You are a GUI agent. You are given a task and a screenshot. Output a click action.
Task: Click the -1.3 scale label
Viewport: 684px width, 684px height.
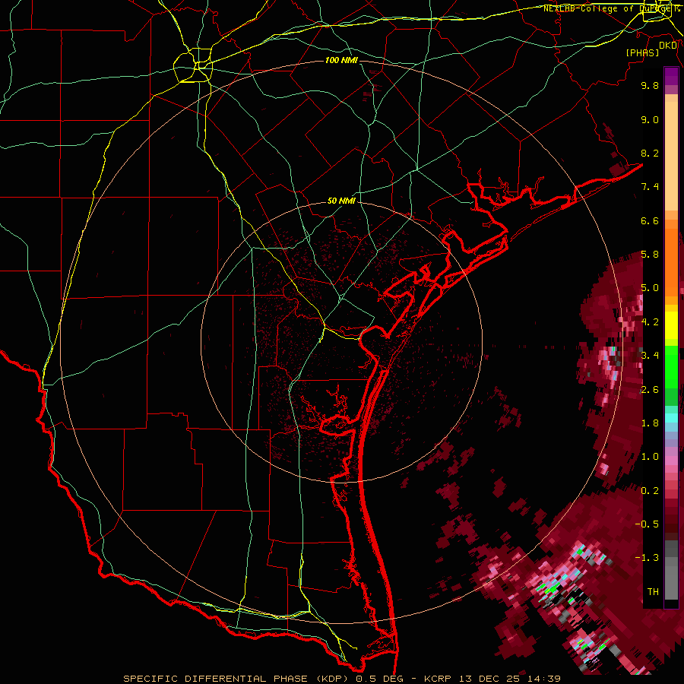pyautogui.click(x=647, y=558)
